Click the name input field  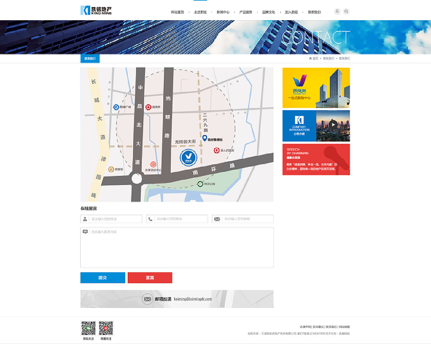coord(111,219)
